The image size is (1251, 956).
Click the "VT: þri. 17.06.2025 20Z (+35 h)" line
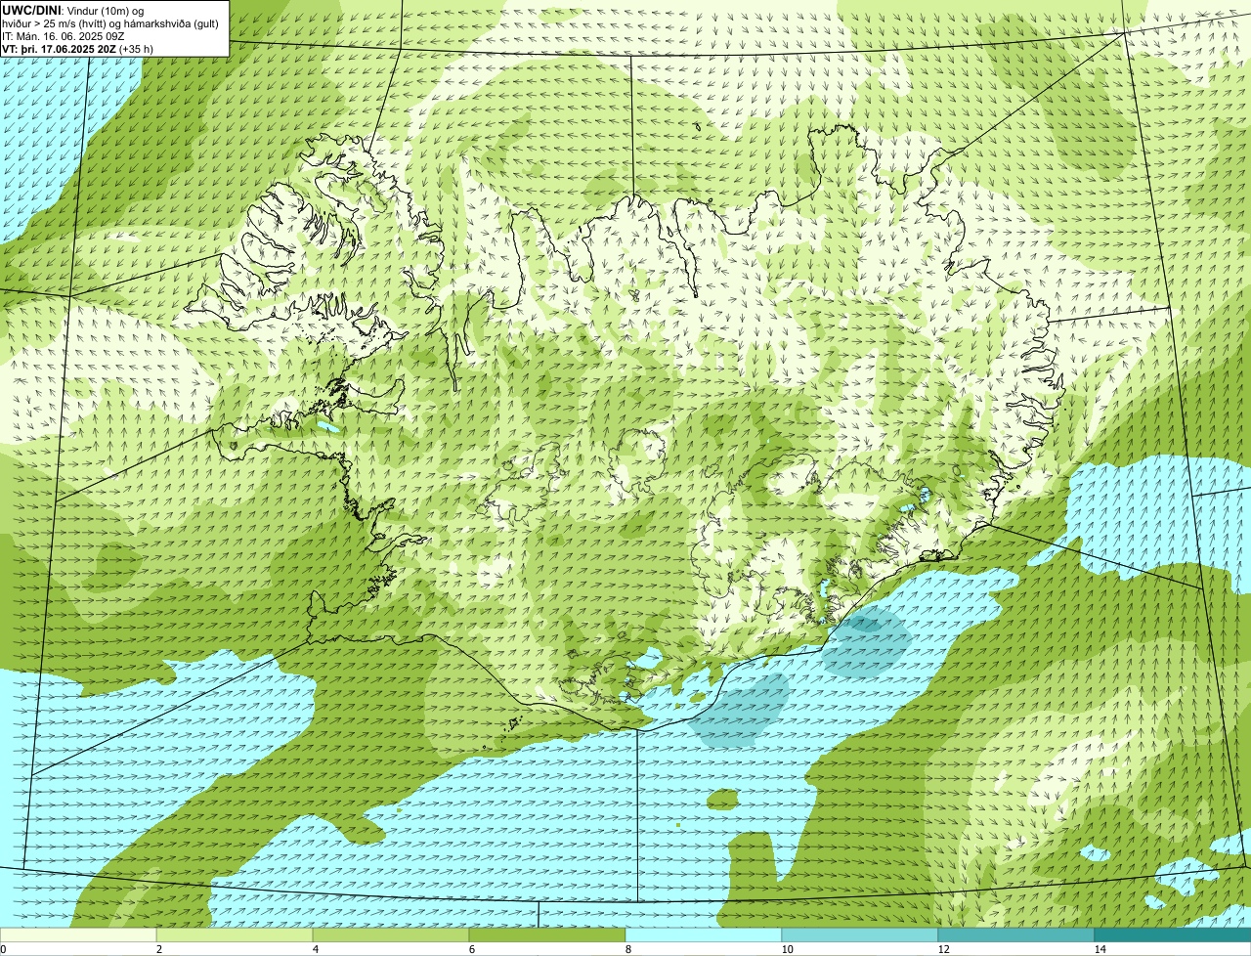77,49
